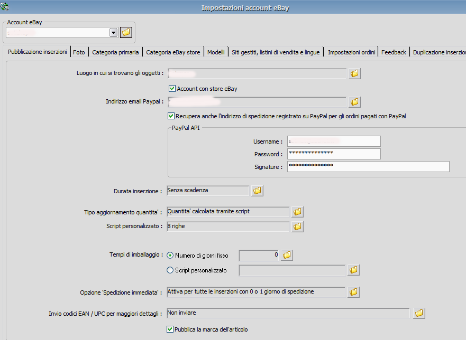This screenshot has height=340, width=466.
Task: Click PayPal API Password field
Action: point(334,154)
